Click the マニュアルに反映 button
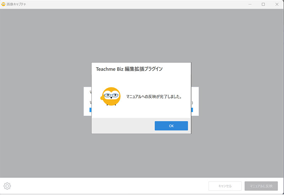The image size is (284, 195). click(x=261, y=186)
